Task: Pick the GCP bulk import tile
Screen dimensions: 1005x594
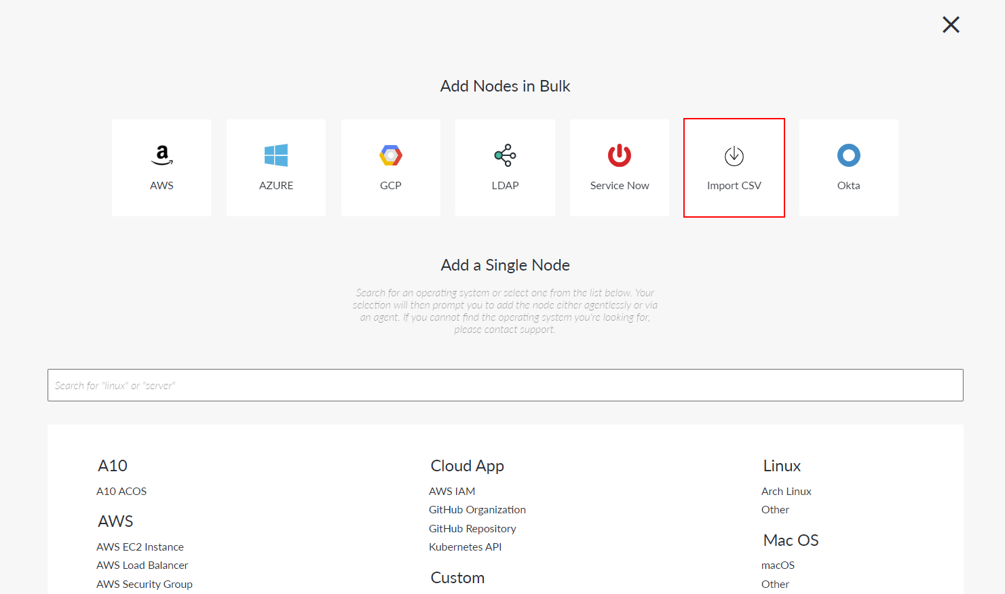Action: [391, 167]
